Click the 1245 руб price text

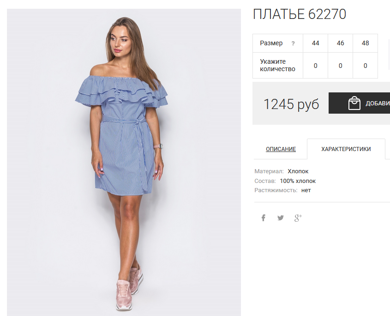coord(291,104)
